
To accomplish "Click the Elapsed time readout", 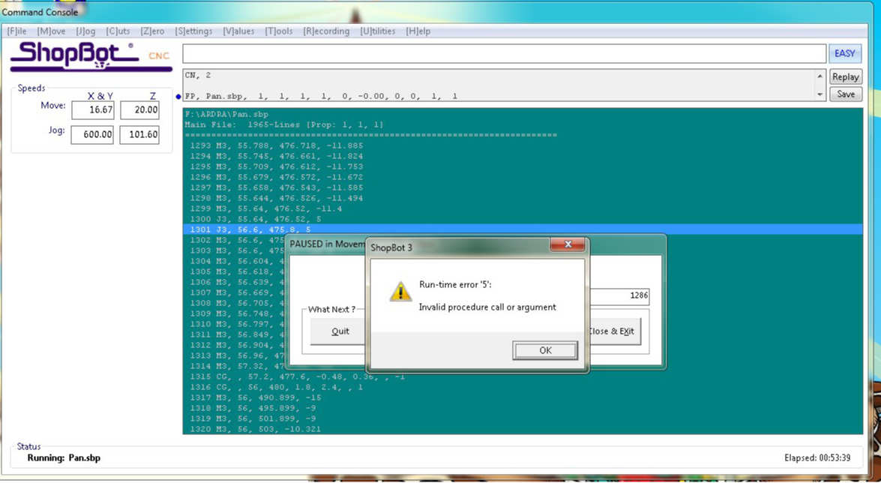I will click(817, 458).
